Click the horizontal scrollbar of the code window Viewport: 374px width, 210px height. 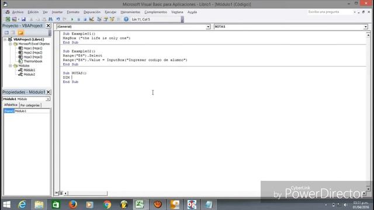88,193
